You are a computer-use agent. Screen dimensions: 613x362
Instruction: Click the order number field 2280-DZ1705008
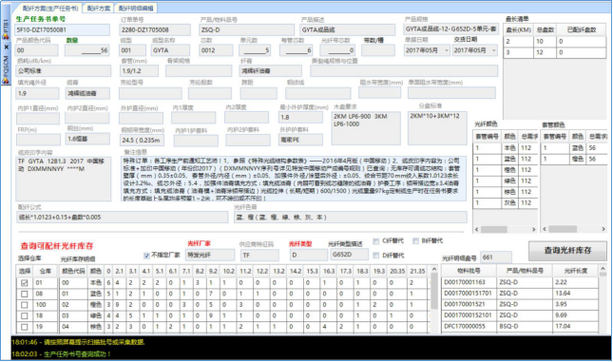pos(155,29)
